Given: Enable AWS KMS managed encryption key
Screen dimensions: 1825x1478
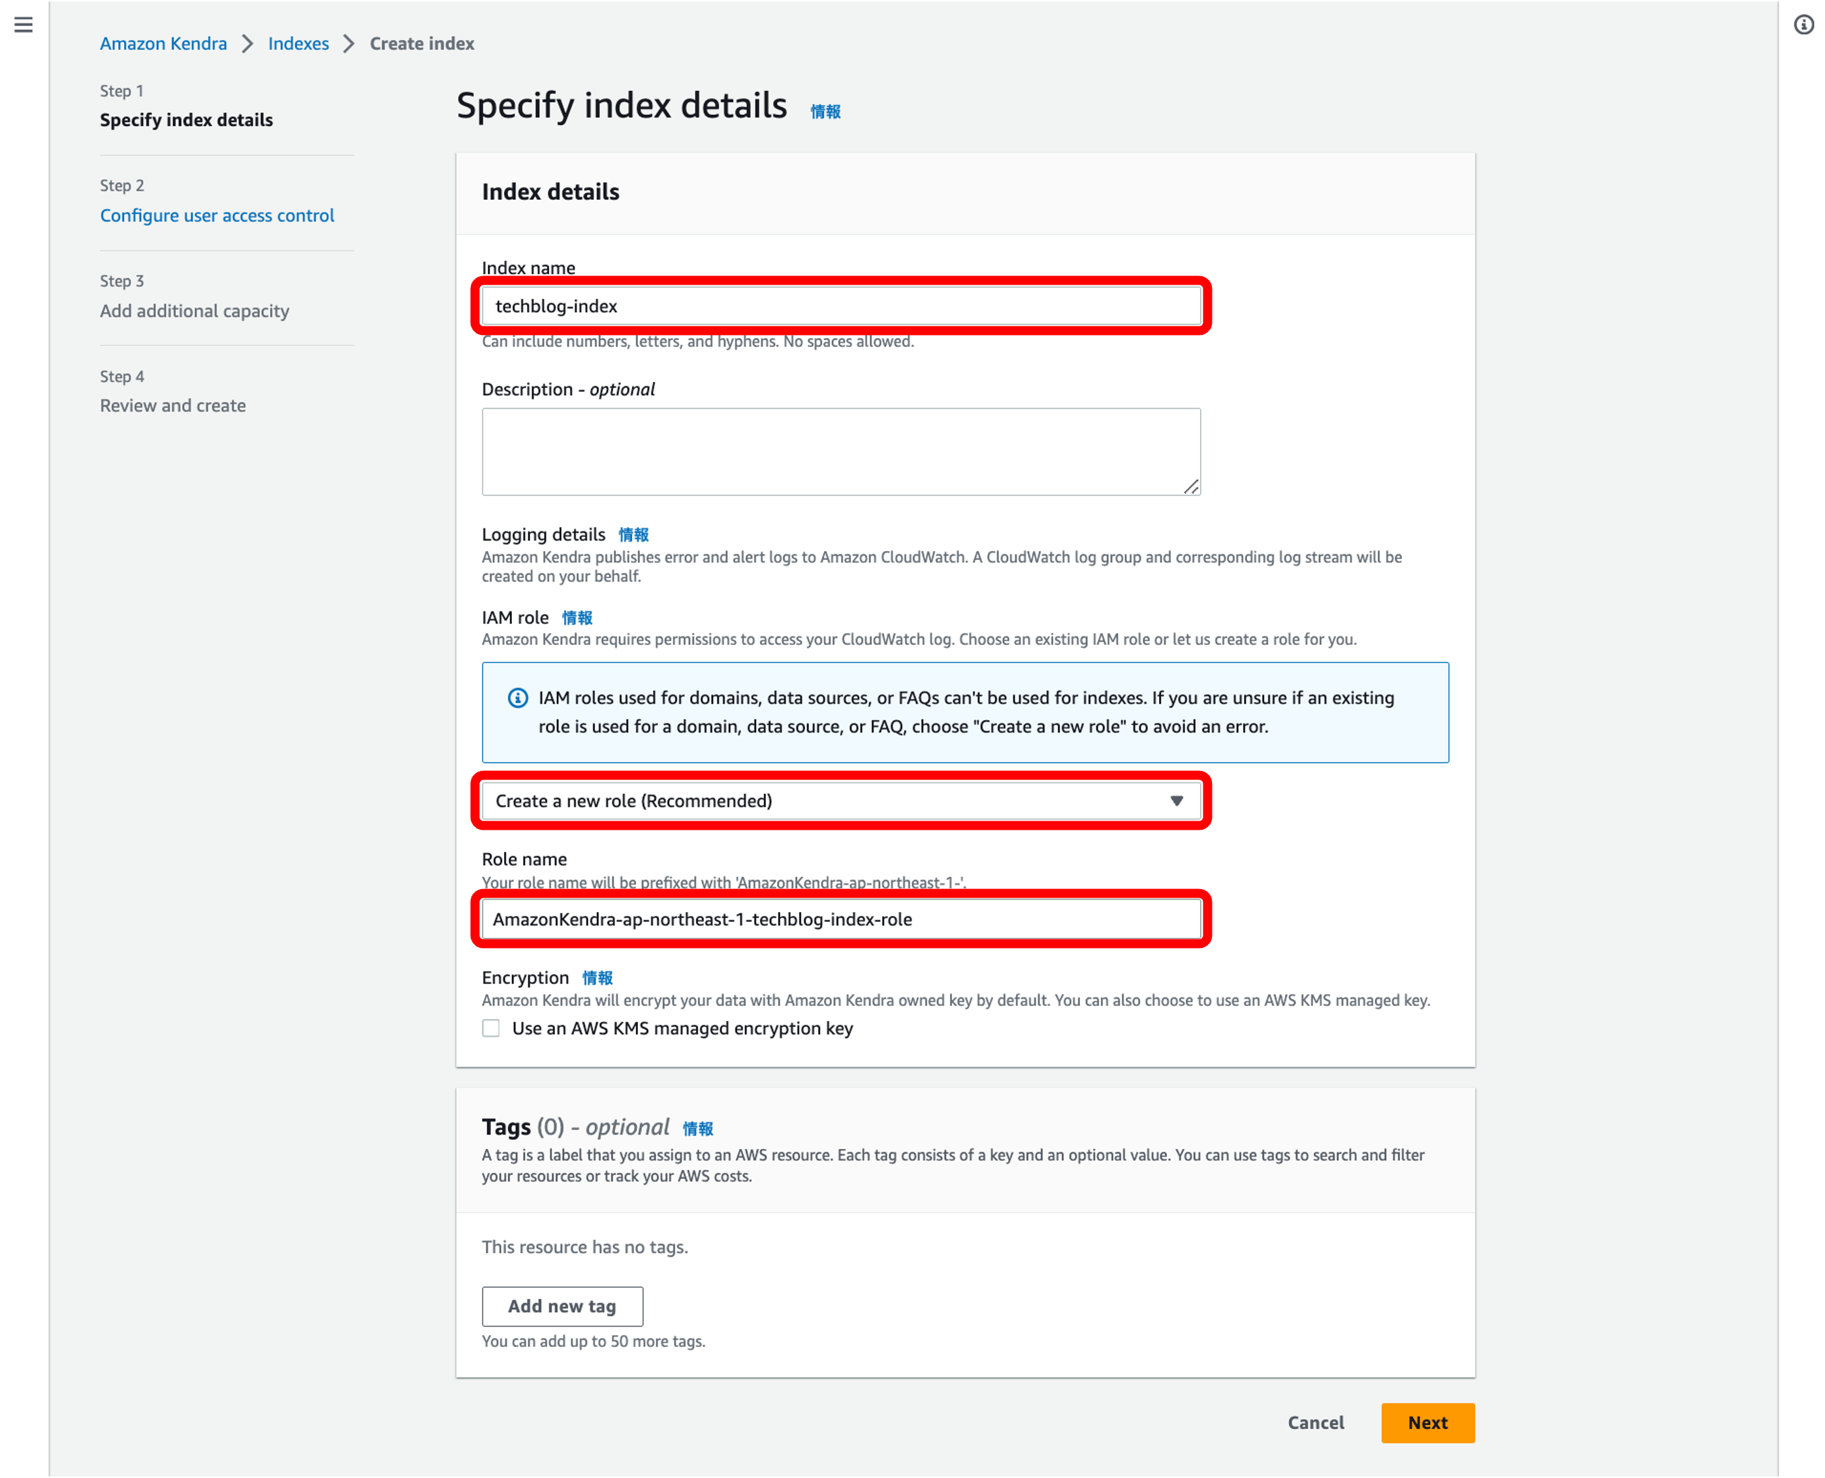Looking at the screenshot, I should [x=490, y=1028].
